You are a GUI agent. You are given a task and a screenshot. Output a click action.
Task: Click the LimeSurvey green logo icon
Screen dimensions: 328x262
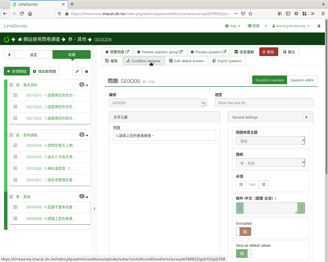tap(7, 39)
